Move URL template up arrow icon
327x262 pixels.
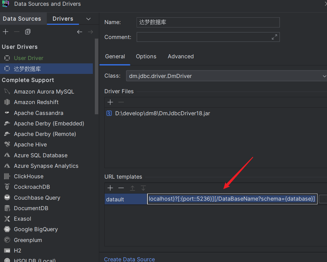click(132, 188)
